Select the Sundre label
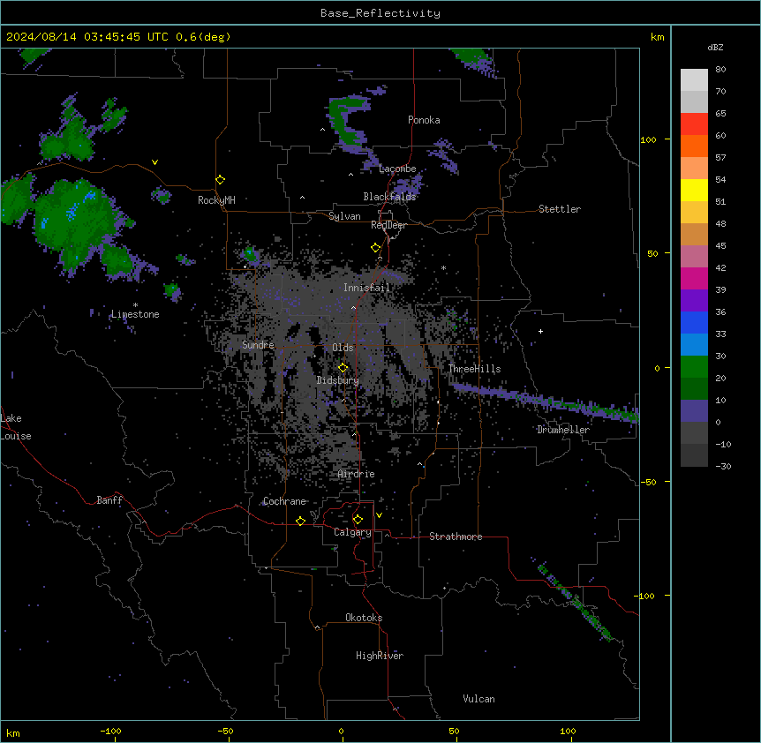This screenshot has width=761, height=743. click(x=258, y=345)
